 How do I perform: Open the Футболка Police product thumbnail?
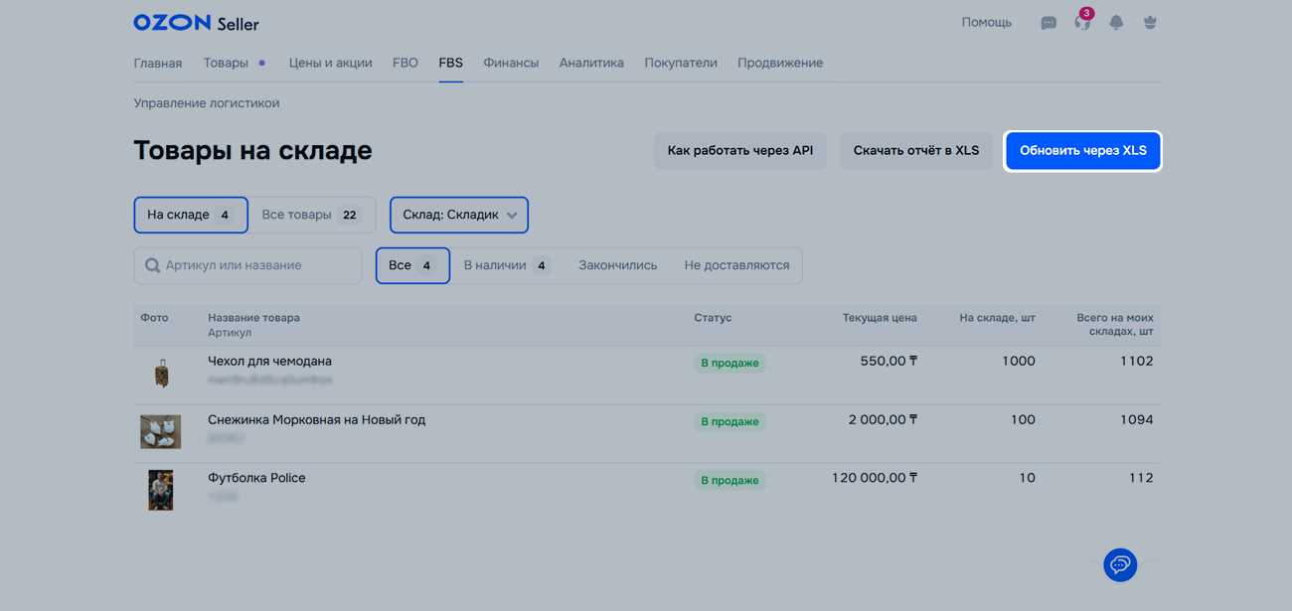[x=161, y=490]
